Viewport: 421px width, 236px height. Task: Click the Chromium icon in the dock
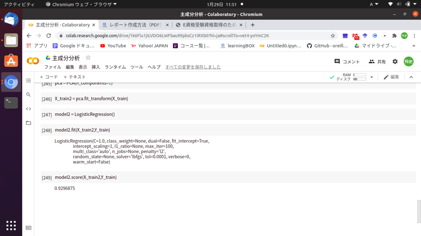click(x=11, y=82)
